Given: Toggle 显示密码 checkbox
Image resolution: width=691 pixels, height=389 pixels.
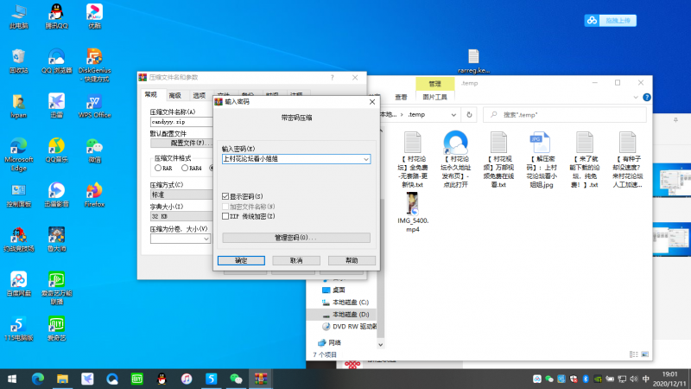Looking at the screenshot, I should [x=226, y=197].
